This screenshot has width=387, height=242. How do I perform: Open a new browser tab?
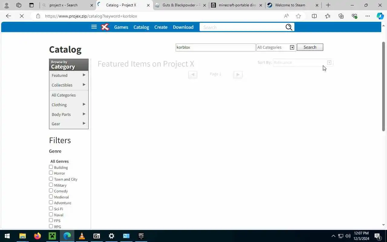pos(328,5)
